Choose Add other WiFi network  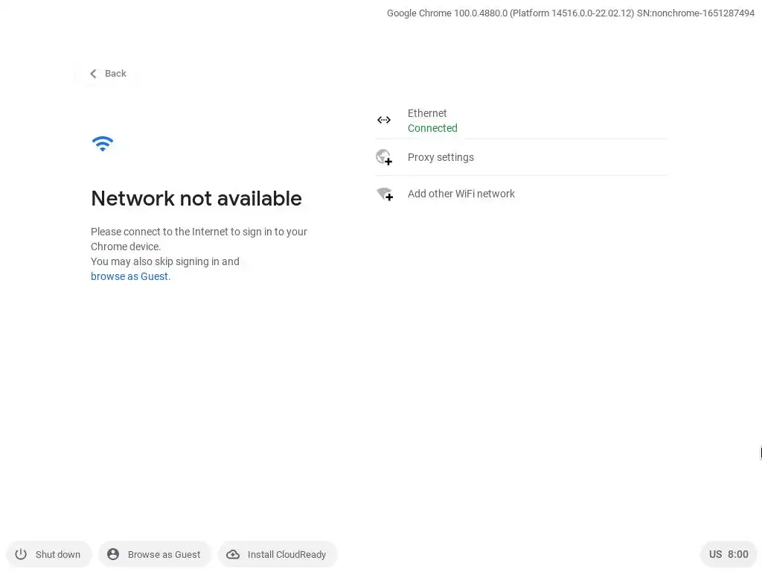pos(461,194)
